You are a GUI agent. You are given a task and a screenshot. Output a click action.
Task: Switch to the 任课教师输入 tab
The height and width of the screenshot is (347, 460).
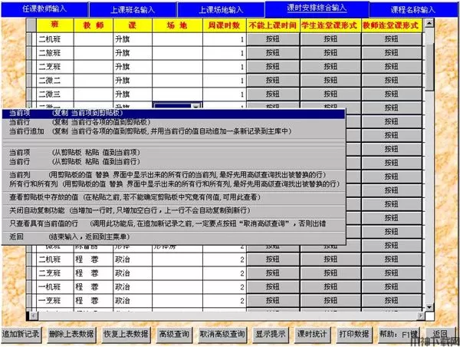coord(44,9)
